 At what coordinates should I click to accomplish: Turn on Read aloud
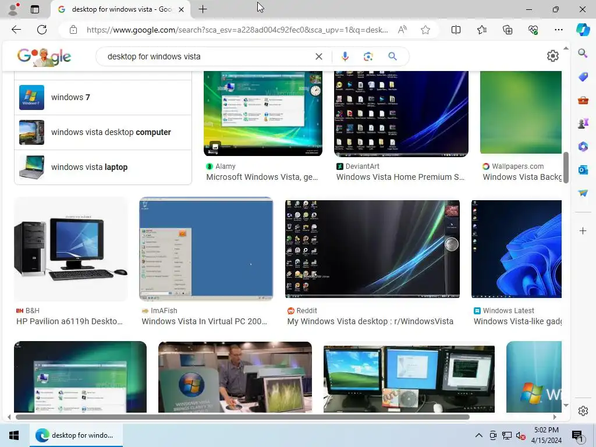tap(402, 30)
